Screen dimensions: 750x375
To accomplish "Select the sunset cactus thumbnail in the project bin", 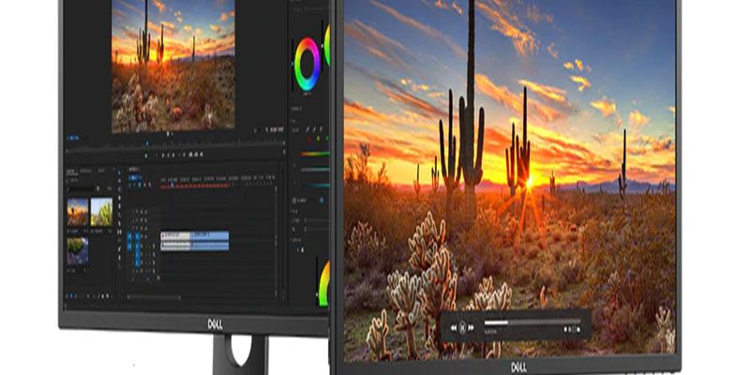I will point(77,212).
